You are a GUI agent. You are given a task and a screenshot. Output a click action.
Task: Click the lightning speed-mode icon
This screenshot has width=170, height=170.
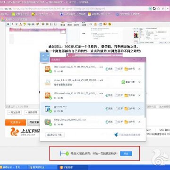point(163,8)
